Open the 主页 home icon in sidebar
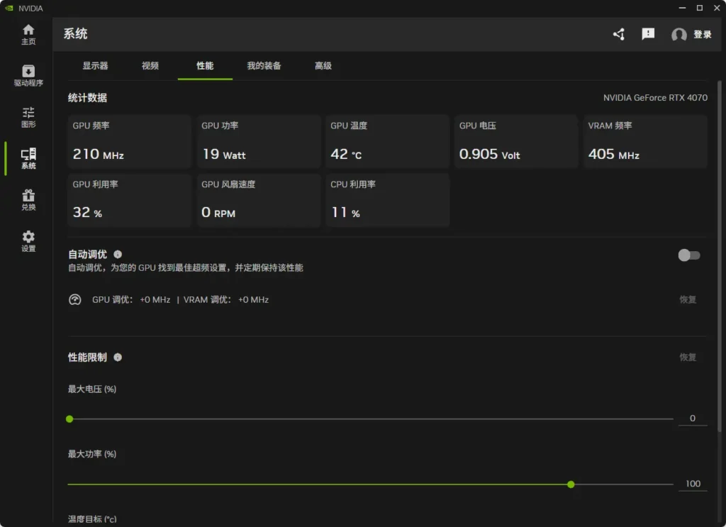The image size is (726, 527). point(28,34)
